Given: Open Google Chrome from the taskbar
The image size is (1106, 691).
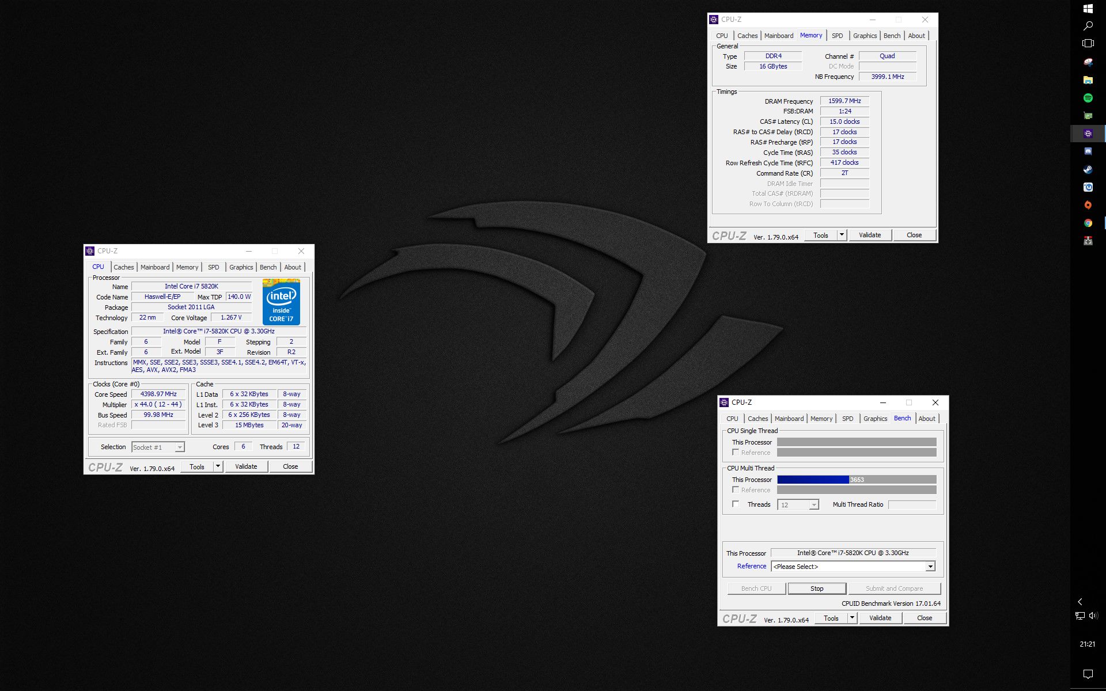Looking at the screenshot, I should point(1088,223).
